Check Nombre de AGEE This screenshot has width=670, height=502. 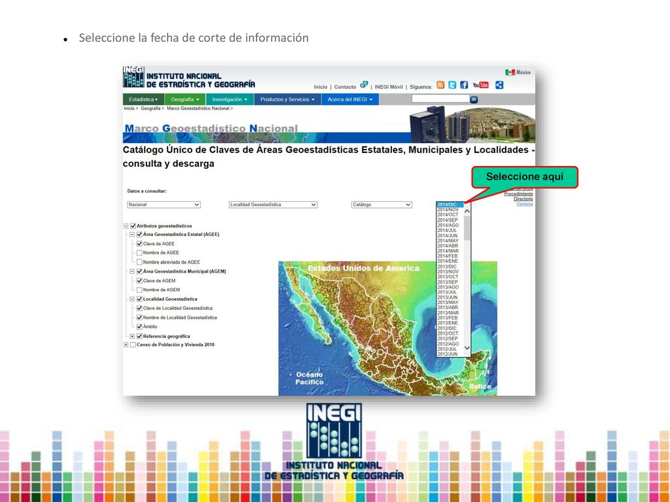(139, 253)
